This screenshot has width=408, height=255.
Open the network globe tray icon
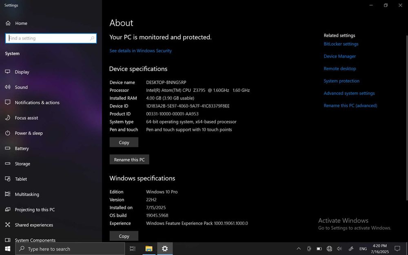point(329,249)
